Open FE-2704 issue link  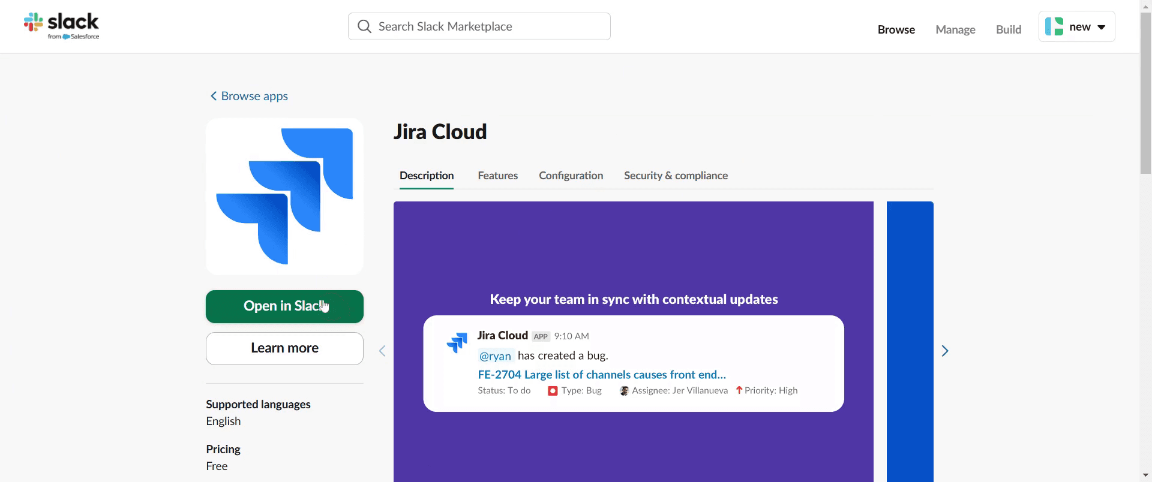[x=602, y=375]
